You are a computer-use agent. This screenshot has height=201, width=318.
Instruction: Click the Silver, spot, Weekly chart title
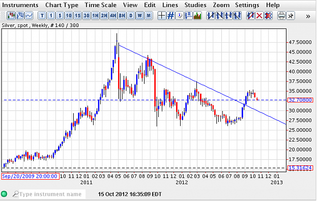click(x=40, y=25)
